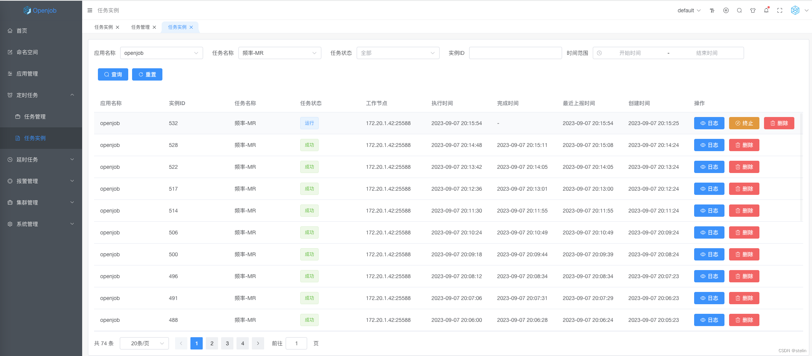Click the 查询 search button
The image size is (812, 356).
[x=113, y=74]
